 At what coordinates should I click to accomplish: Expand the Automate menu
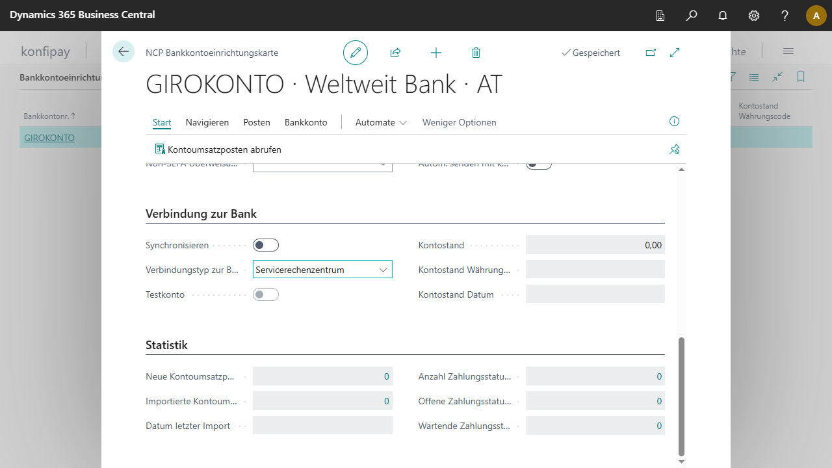(x=381, y=122)
